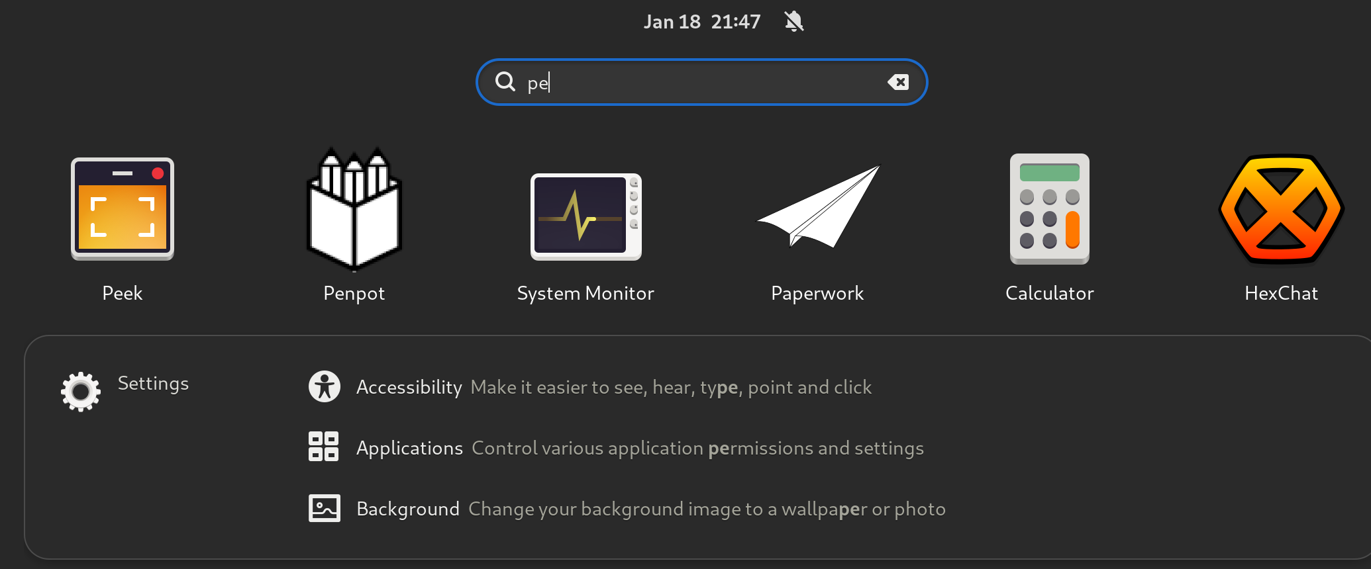The height and width of the screenshot is (569, 1371).
Task: Click the HexChat label text
Action: (x=1282, y=293)
